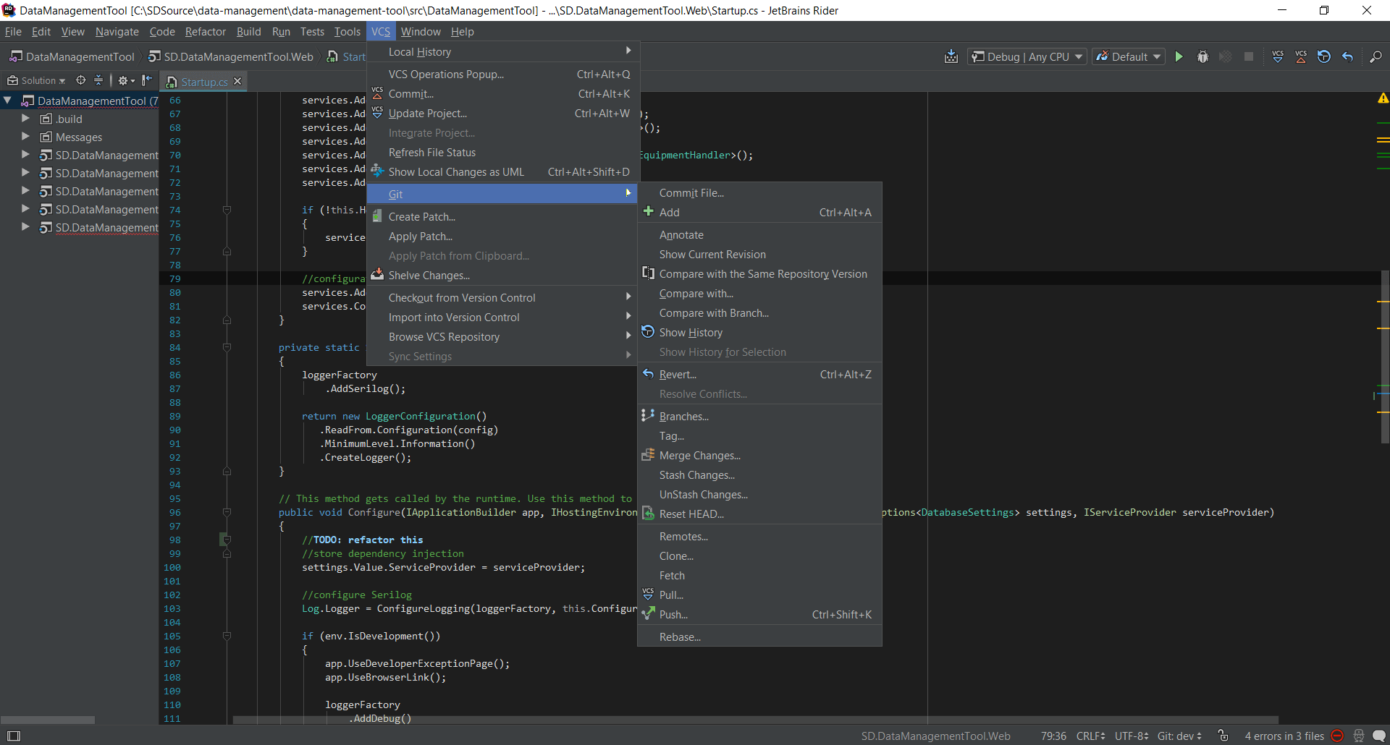Click the Search Everywhere magnifier icon
The width and height of the screenshot is (1390, 745).
point(1376,56)
